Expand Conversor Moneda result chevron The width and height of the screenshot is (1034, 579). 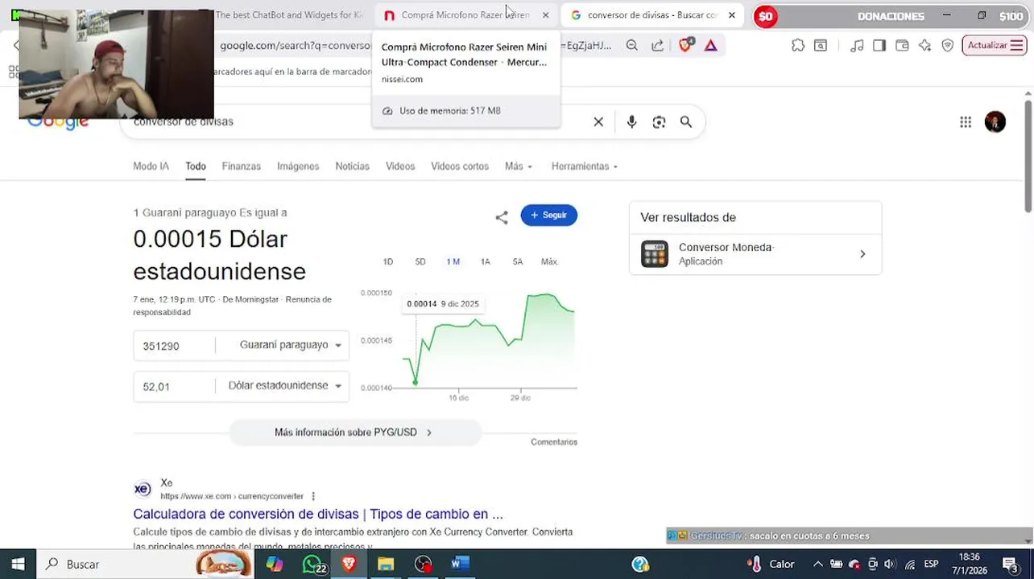(x=862, y=254)
